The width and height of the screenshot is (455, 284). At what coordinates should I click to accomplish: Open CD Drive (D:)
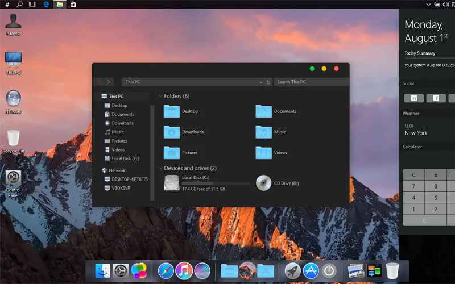[x=263, y=183]
